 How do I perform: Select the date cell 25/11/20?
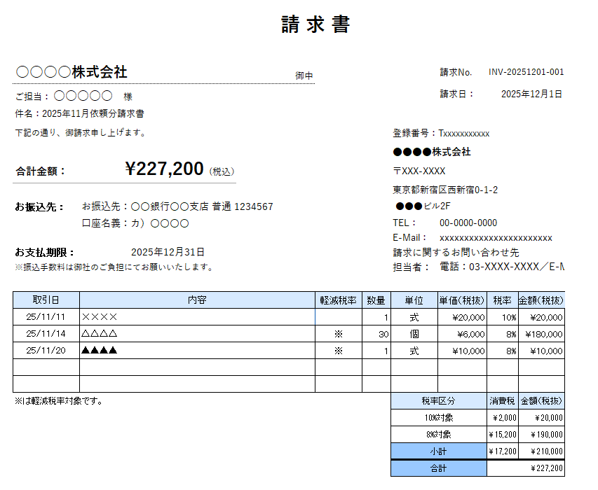[46, 350]
